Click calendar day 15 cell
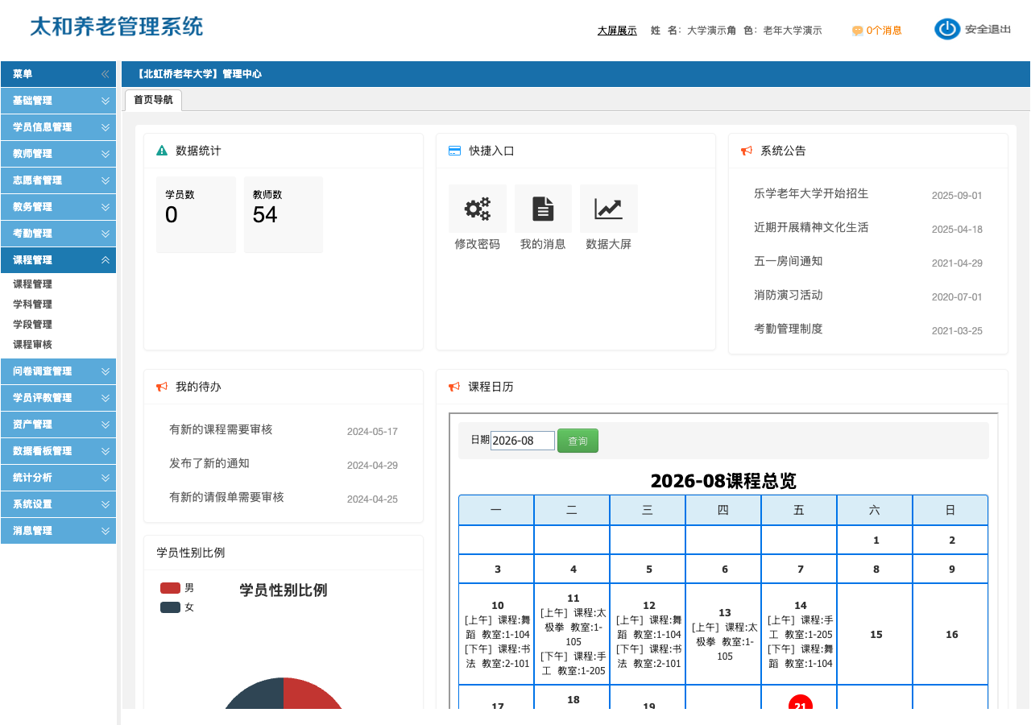This screenshot has height=725, width=1031. (875, 634)
